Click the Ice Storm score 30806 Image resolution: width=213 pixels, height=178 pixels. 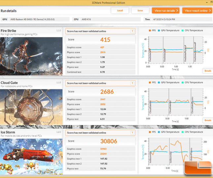(109, 141)
